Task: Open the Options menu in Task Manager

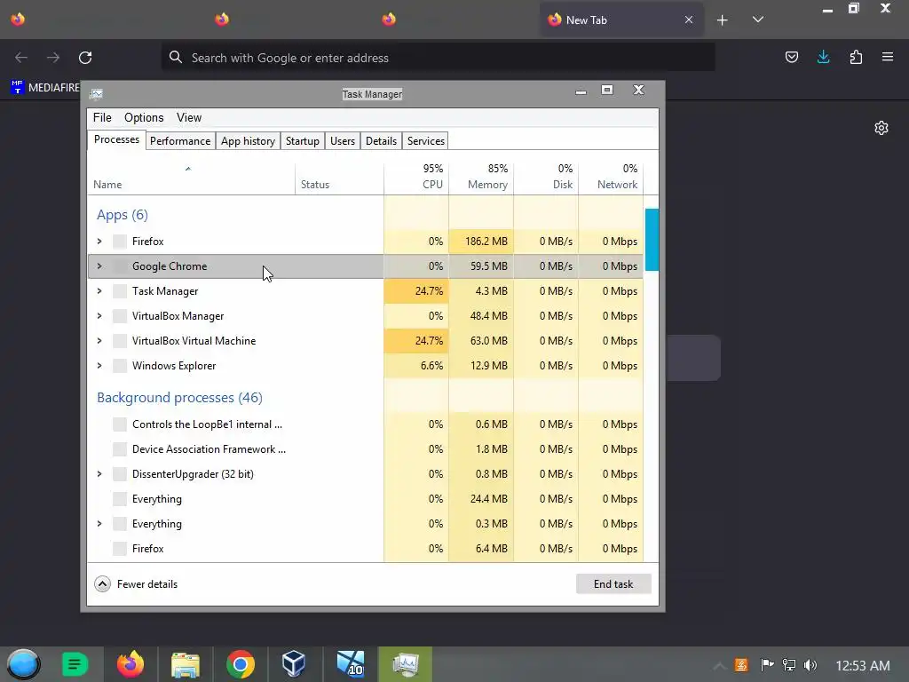Action: 144,118
